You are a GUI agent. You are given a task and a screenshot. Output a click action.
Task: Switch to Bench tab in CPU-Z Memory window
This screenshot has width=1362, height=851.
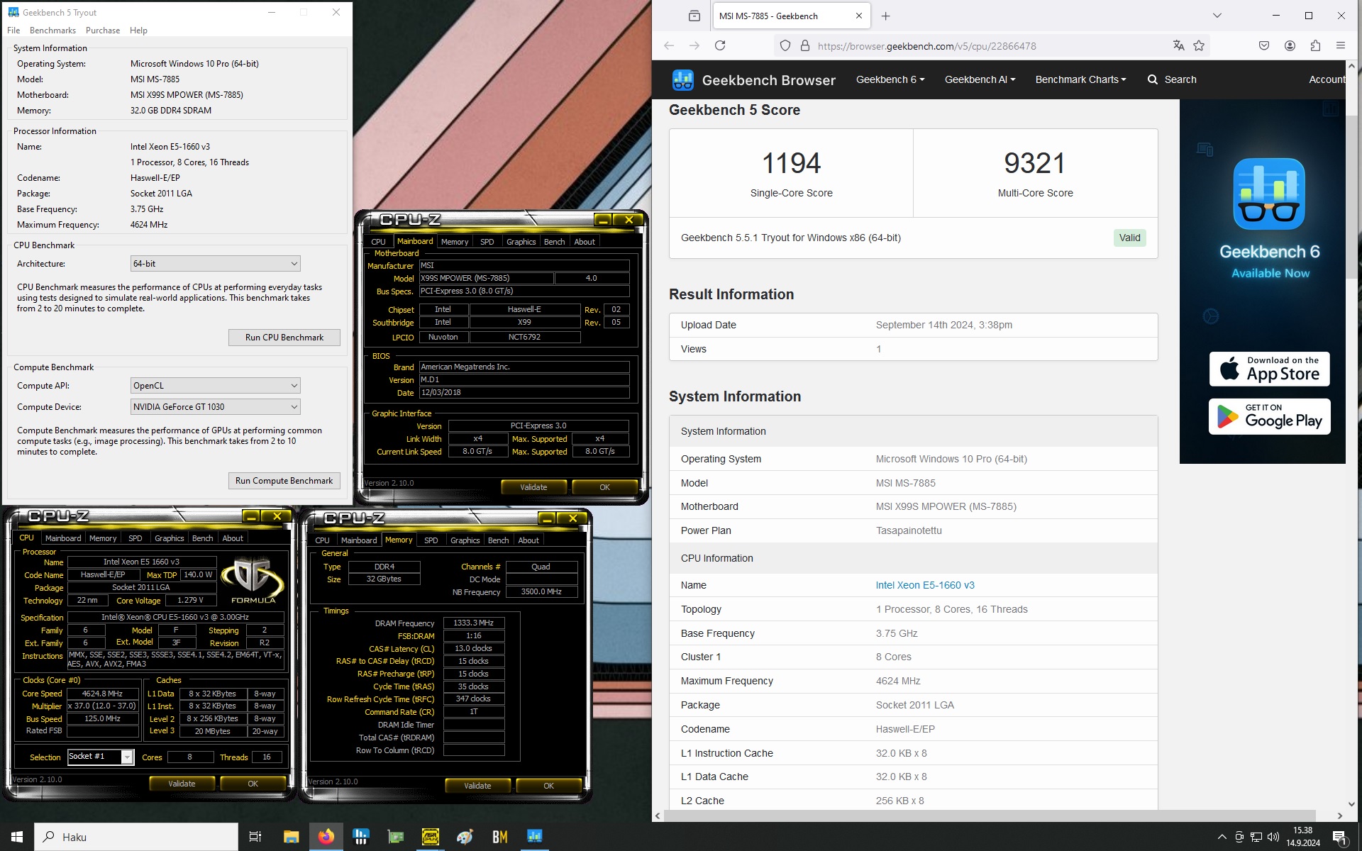[x=498, y=540]
